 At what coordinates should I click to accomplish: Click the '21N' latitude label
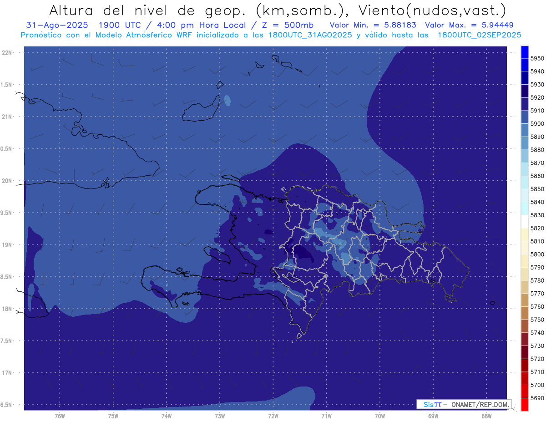click(6, 117)
